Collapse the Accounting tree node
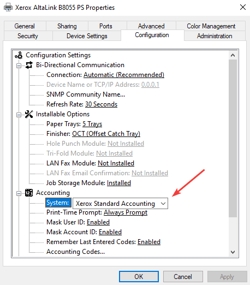The image size is (250, 285). coord(19,193)
